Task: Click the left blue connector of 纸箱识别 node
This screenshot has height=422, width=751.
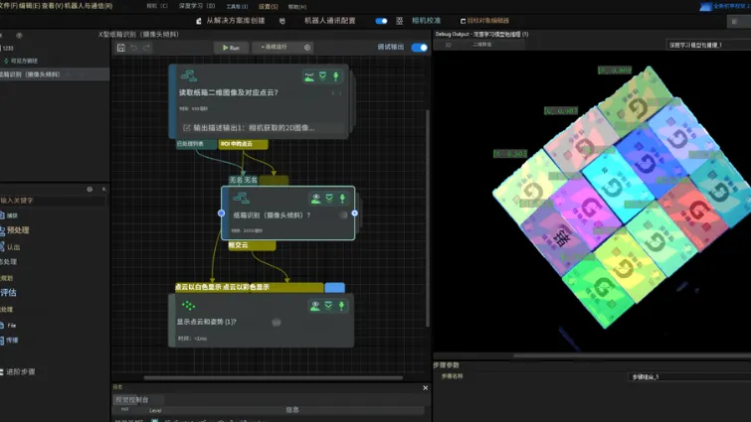Action: [x=221, y=213]
